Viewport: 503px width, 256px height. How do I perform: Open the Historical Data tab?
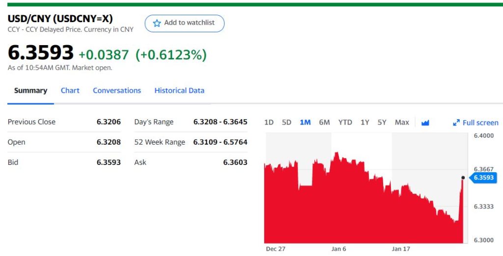click(179, 91)
